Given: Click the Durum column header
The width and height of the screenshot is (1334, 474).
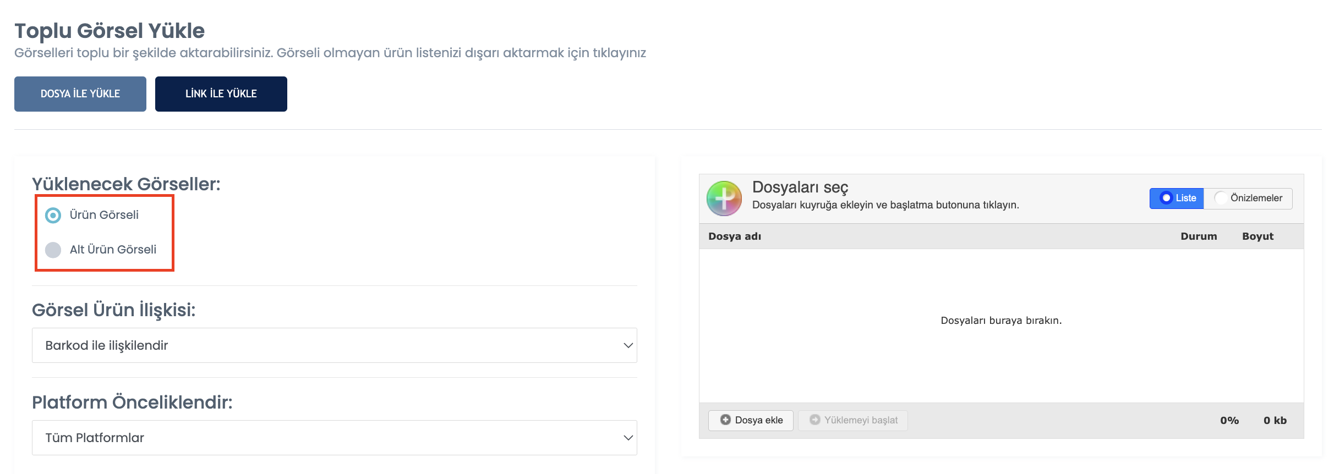Looking at the screenshot, I should coord(1199,236).
